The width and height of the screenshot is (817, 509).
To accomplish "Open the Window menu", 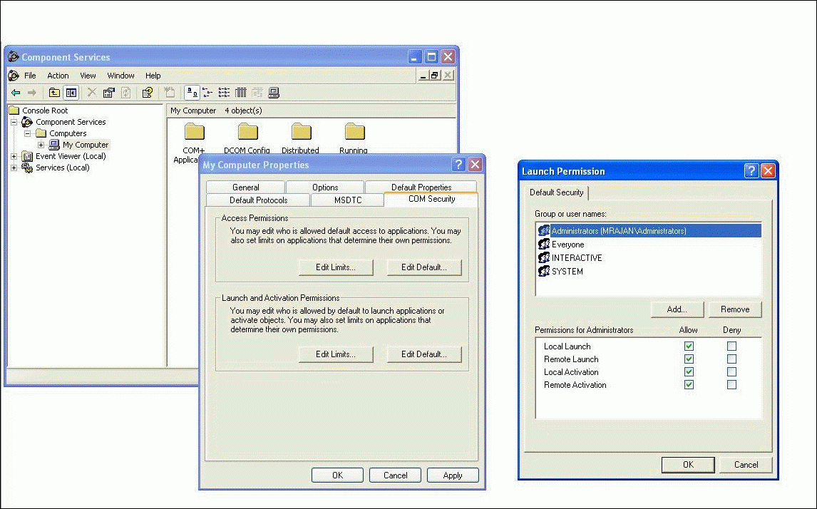I will tap(121, 76).
